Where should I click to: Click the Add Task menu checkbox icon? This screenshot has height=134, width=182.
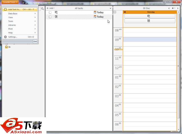tap(5, 10)
